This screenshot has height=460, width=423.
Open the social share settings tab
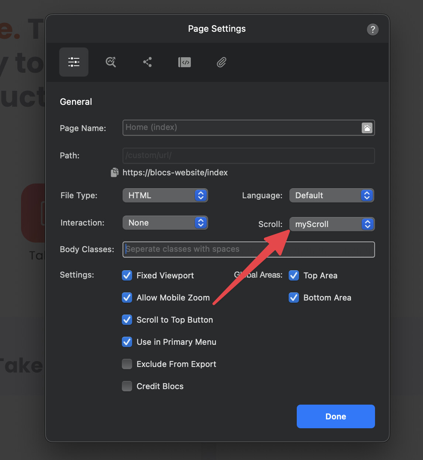148,62
